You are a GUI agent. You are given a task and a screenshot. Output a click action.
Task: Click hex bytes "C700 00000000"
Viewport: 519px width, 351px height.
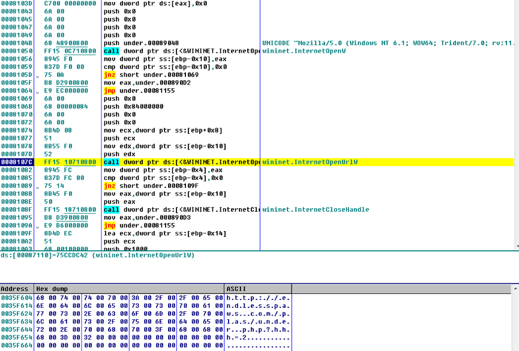[x=70, y=4]
